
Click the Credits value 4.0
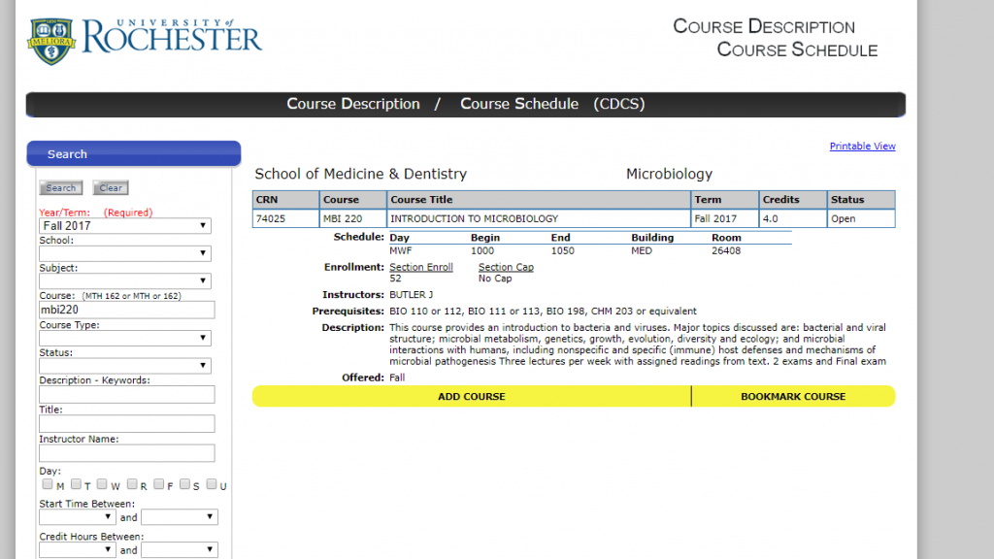pyautogui.click(x=770, y=218)
